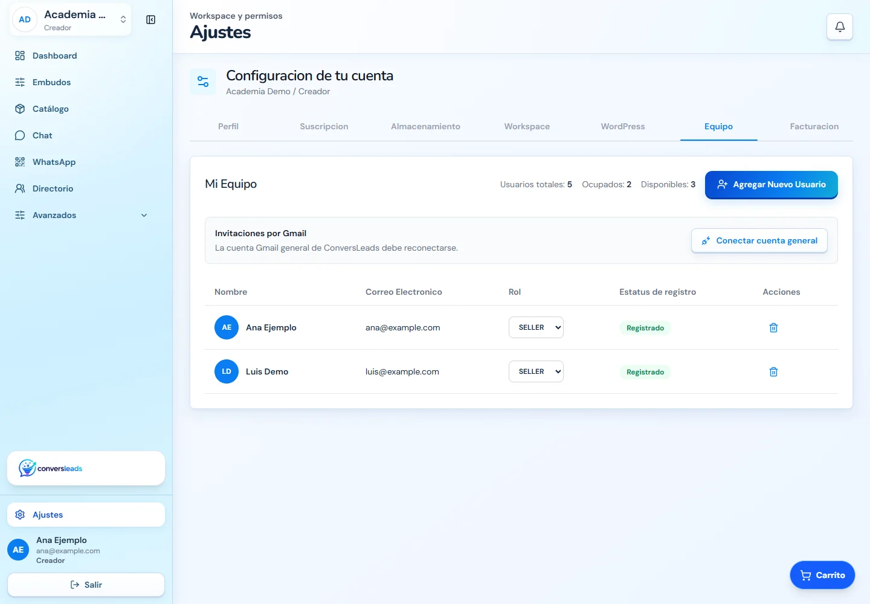Click luis@example.com email cell
870x604 pixels.
click(402, 371)
